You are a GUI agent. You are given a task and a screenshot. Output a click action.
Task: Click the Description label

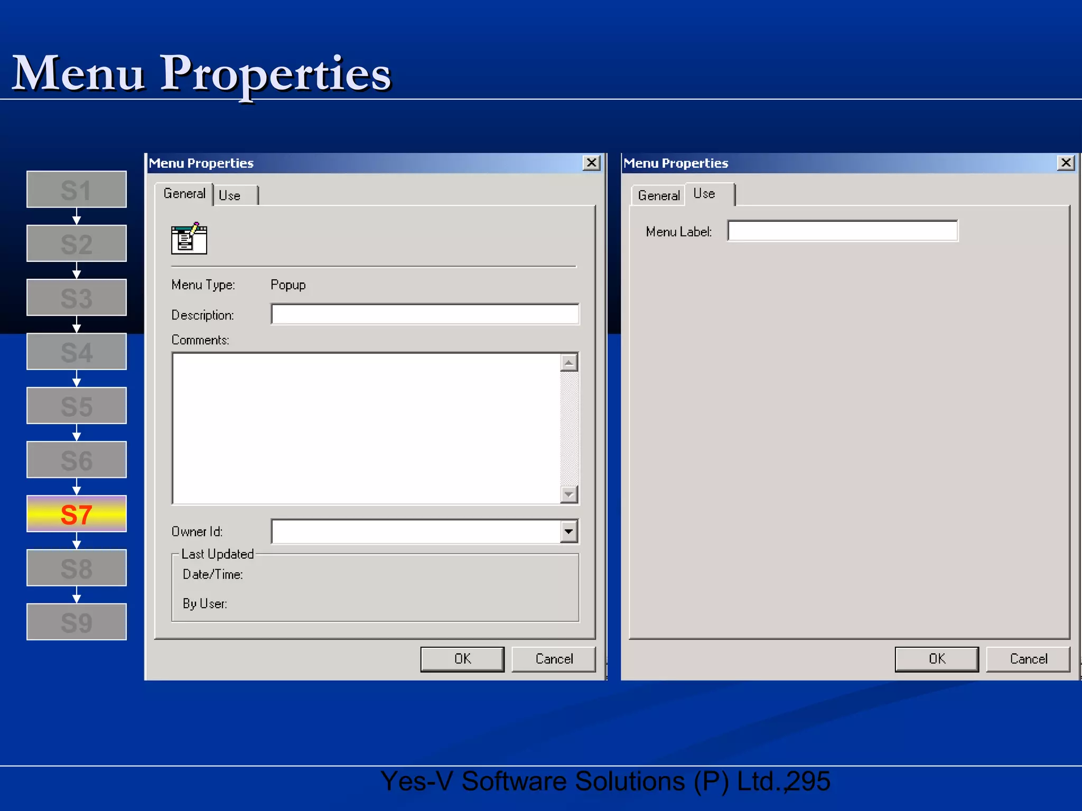click(x=202, y=315)
